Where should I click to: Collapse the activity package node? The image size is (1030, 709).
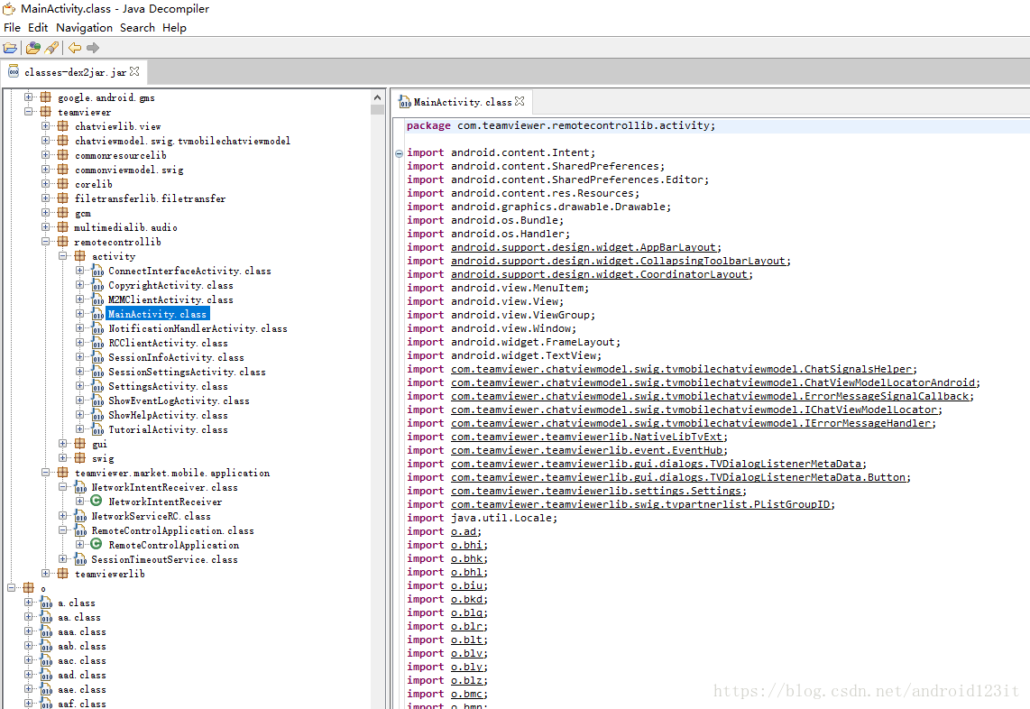point(62,256)
